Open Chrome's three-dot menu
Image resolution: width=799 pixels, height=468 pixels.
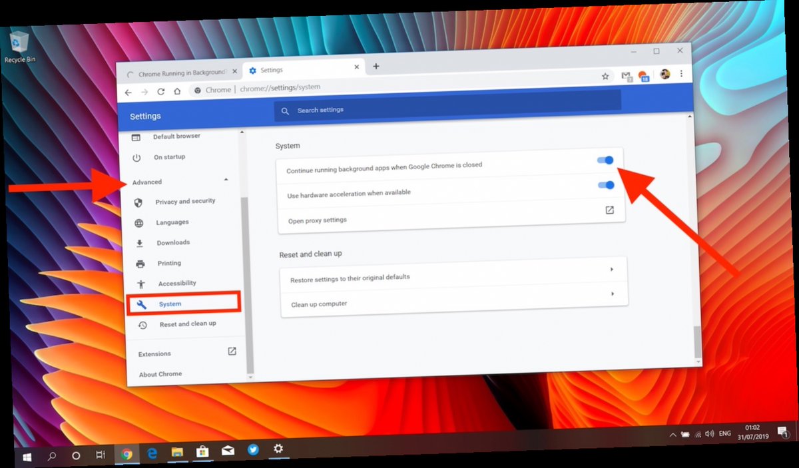pos(682,73)
